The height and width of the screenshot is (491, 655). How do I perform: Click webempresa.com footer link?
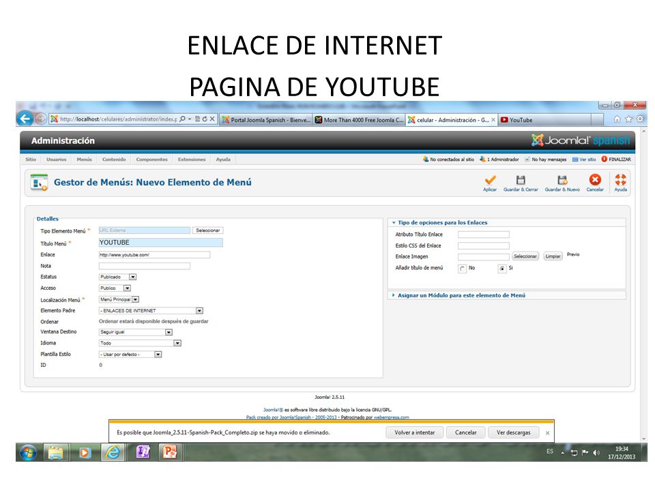click(x=392, y=417)
